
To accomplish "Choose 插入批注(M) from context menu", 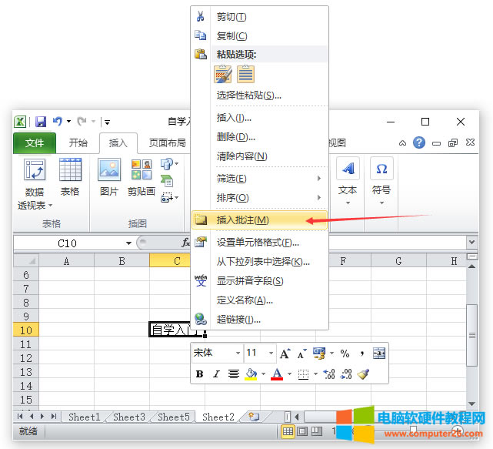I will (260, 220).
